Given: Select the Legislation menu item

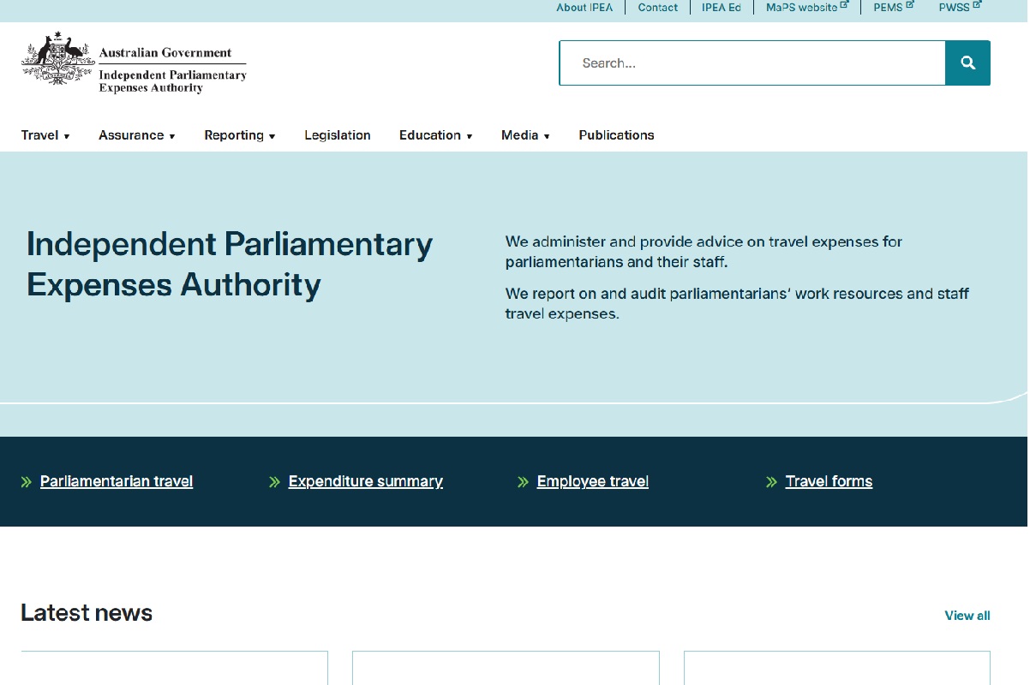Looking at the screenshot, I should (337, 134).
